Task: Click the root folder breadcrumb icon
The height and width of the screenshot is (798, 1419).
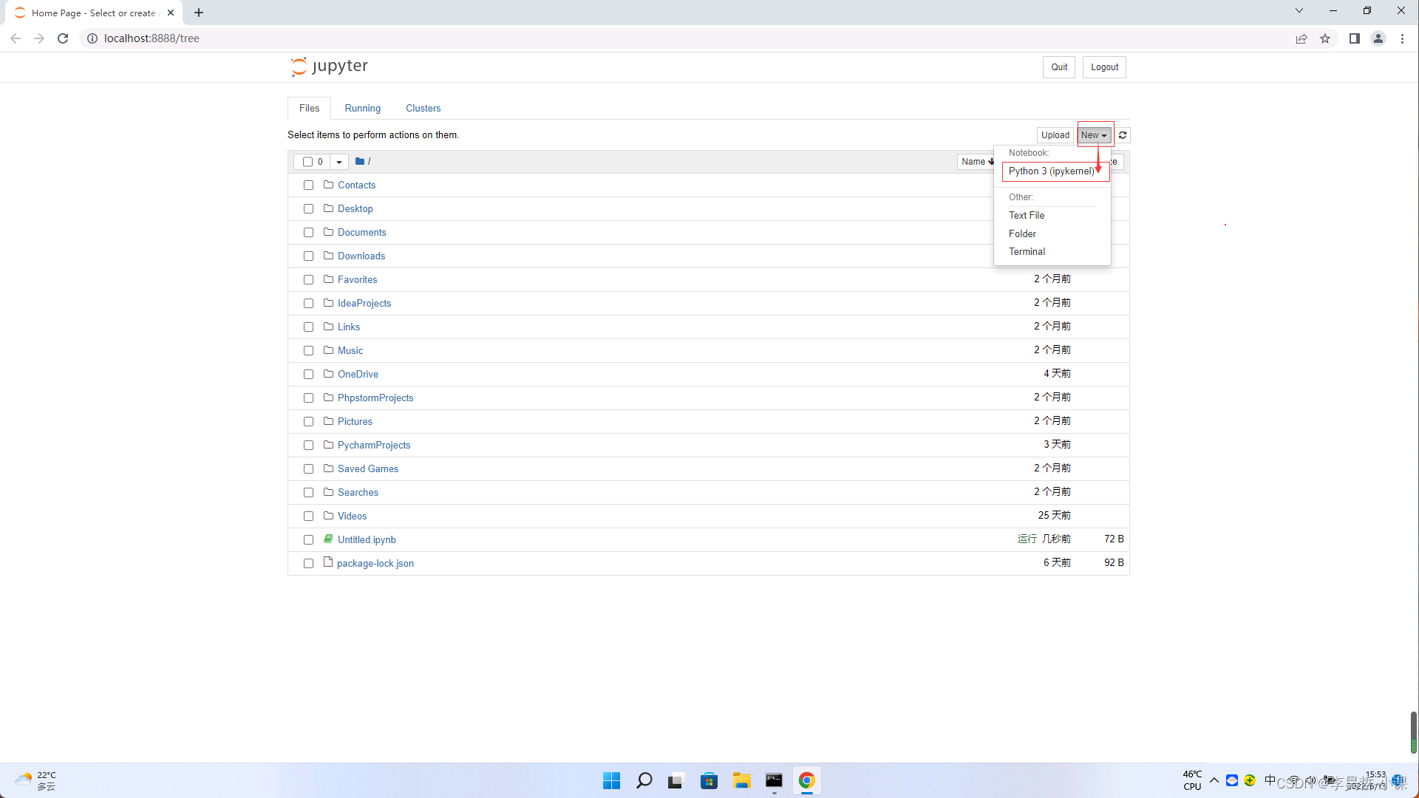Action: click(360, 161)
